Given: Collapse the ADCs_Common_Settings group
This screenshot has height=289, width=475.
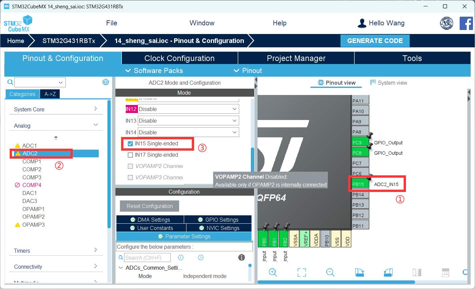Looking at the screenshot, I should (x=121, y=268).
